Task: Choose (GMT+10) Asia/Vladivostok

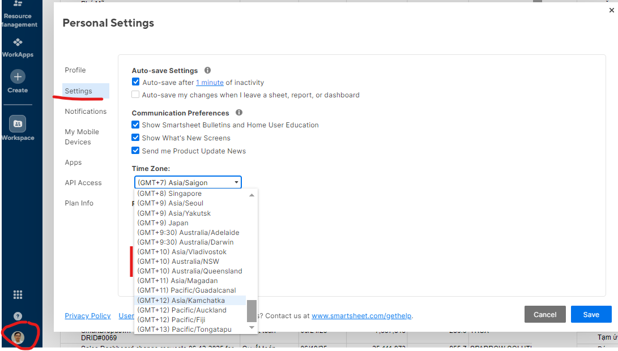Action: point(190,252)
